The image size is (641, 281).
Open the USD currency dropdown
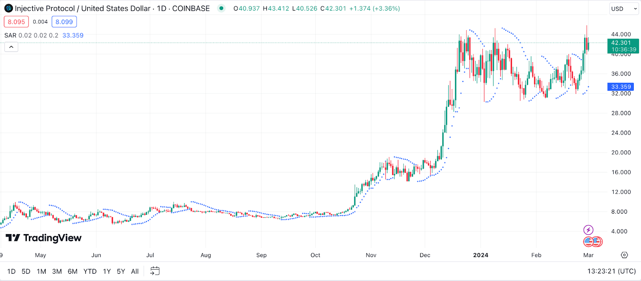click(624, 9)
